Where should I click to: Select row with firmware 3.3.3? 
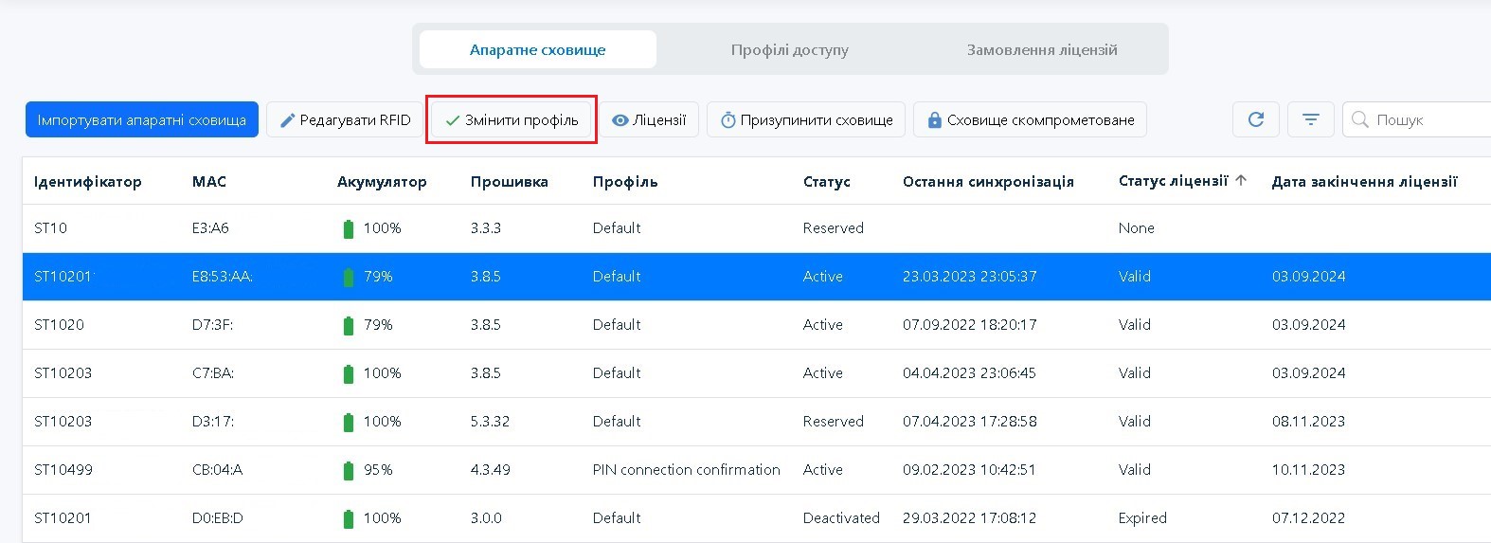486,227
